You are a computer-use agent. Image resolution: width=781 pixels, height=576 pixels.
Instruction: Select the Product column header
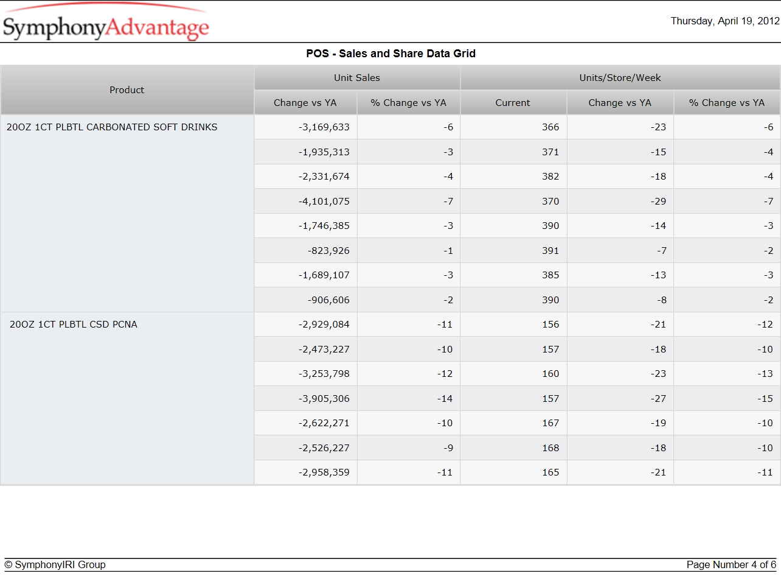coord(127,90)
